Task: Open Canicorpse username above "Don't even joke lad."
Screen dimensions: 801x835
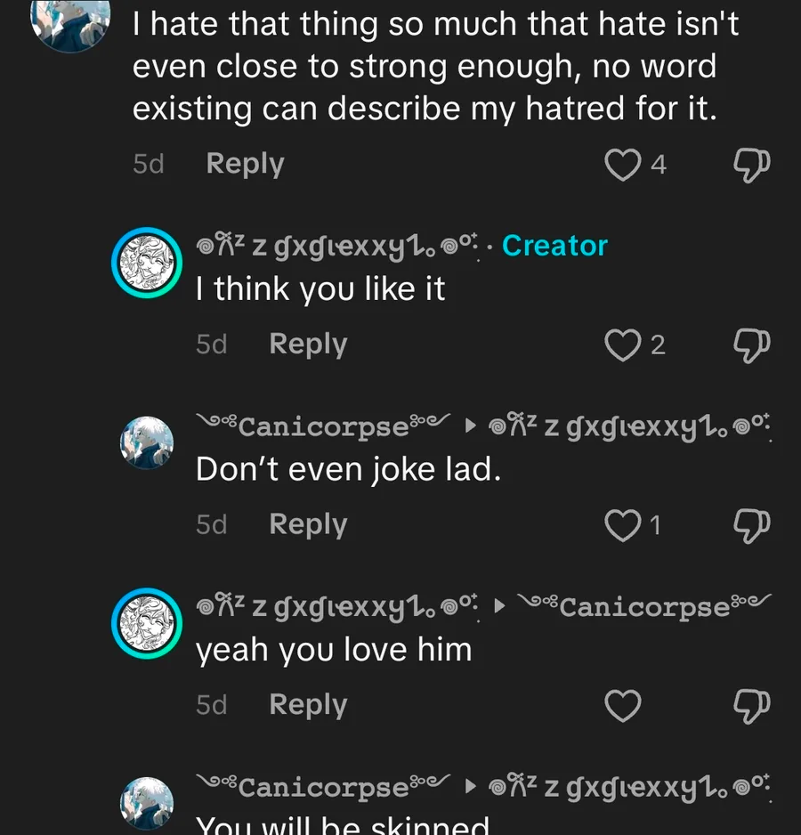Action: coord(324,426)
